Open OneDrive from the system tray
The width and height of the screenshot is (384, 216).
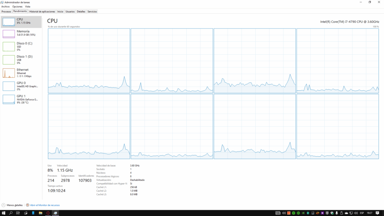click(x=346, y=213)
